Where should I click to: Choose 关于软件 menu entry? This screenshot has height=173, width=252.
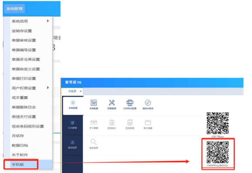(28, 155)
